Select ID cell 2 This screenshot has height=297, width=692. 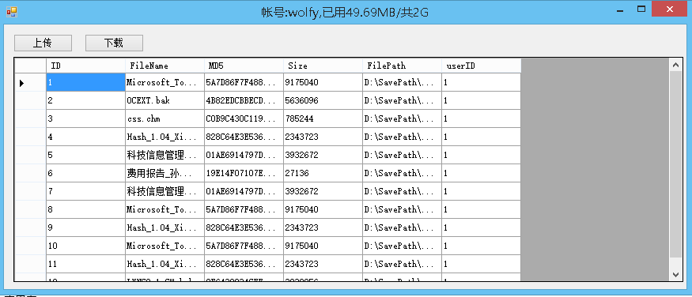tap(85, 100)
